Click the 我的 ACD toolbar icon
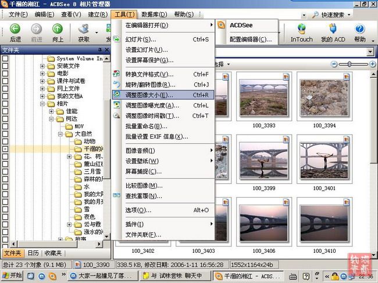 coord(333,29)
